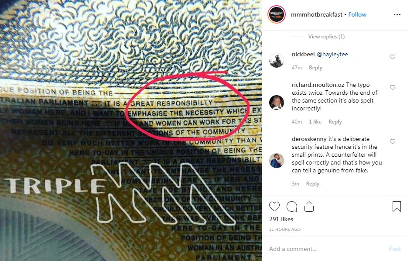Screen dimensions: 407x261
Task: Share the post via the share icon
Action: click(x=309, y=206)
